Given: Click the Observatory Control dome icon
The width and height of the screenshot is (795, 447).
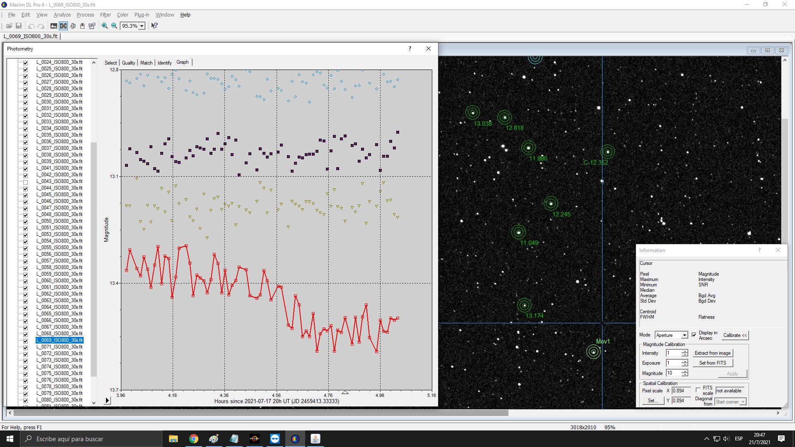Looking at the screenshot, I should click(82, 26).
